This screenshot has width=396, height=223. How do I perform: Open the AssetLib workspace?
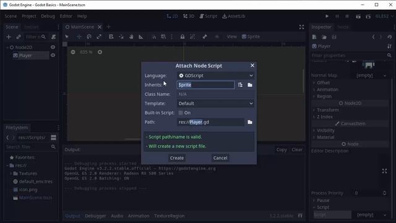pos(234,16)
